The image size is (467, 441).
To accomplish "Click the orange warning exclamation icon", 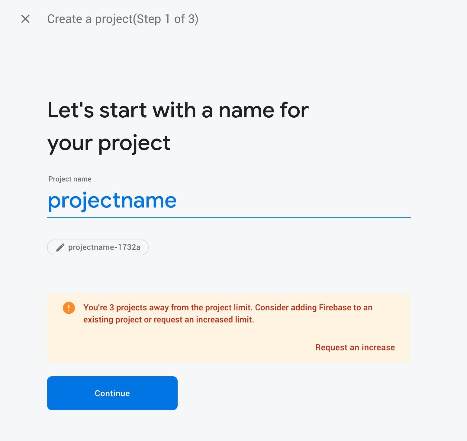I will (x=69, y=308).
